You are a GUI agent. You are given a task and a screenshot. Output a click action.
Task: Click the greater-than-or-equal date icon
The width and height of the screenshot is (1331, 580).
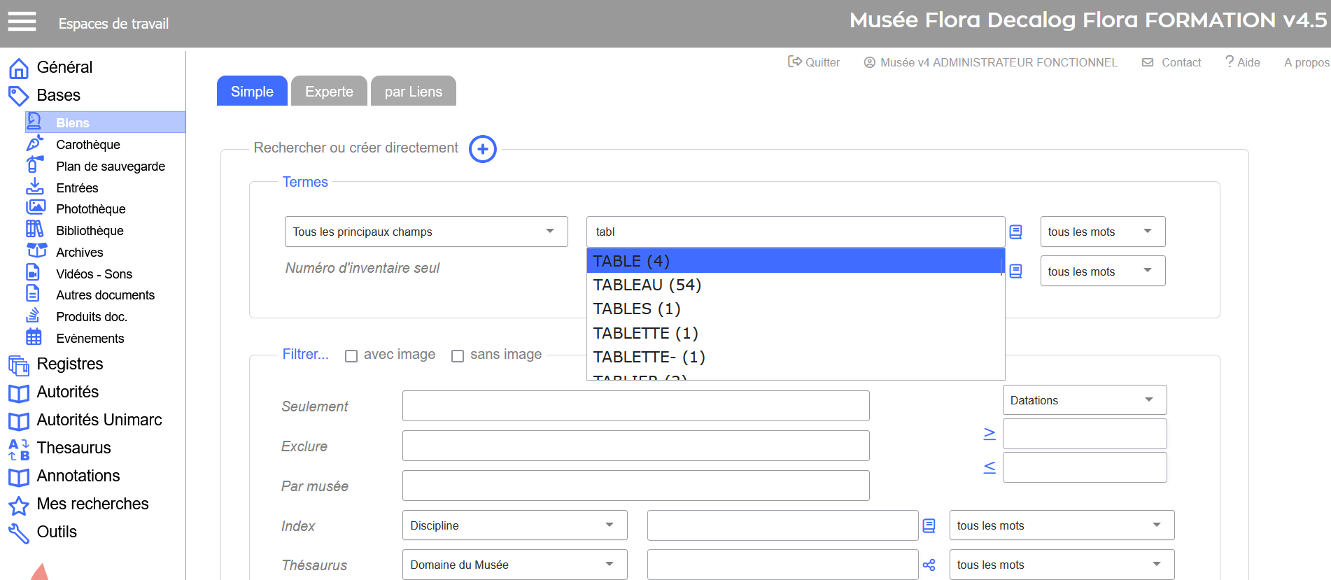click(x=989, y=434)
